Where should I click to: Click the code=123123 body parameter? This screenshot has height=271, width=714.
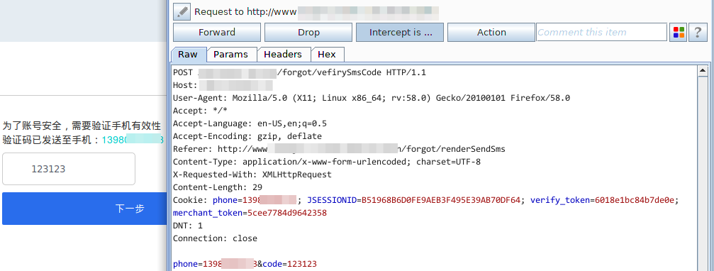coord(289,264)
